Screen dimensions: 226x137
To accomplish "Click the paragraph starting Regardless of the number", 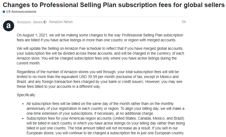I will [x=99, y=79].
